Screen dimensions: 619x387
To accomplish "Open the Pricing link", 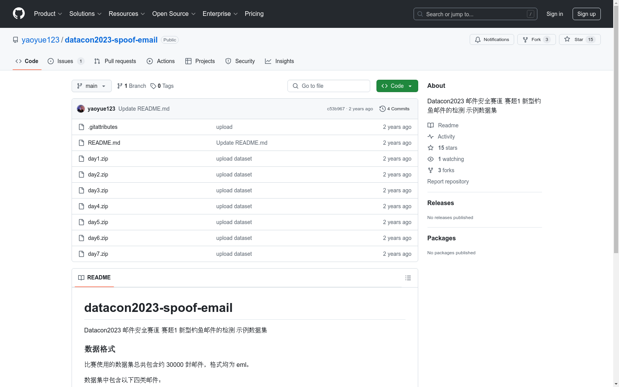I will 254,14.
